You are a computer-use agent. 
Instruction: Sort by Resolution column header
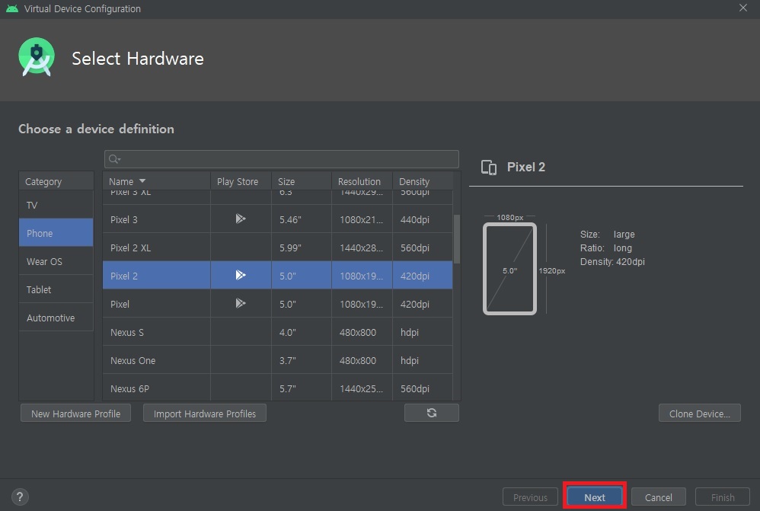tap(362, 180)
